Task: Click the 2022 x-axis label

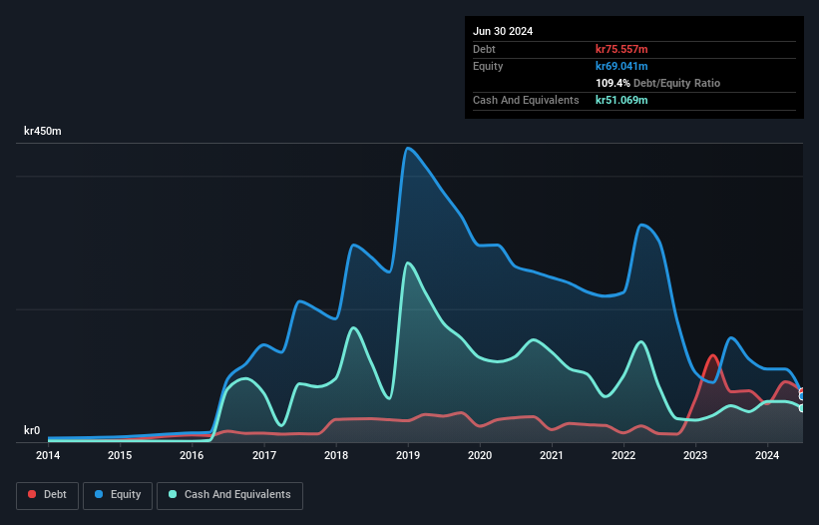Action: [x=623, y=455]
